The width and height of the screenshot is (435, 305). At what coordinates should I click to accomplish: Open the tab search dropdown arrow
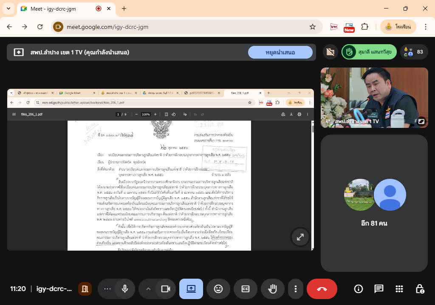8,8
